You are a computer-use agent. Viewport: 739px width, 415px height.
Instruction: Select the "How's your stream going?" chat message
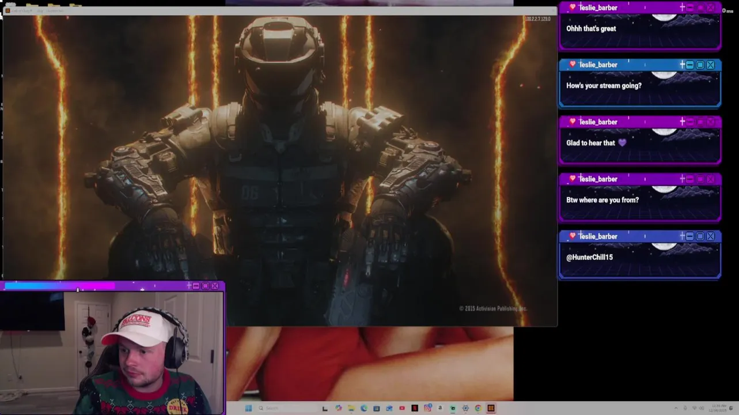click(x=604, y=85)
